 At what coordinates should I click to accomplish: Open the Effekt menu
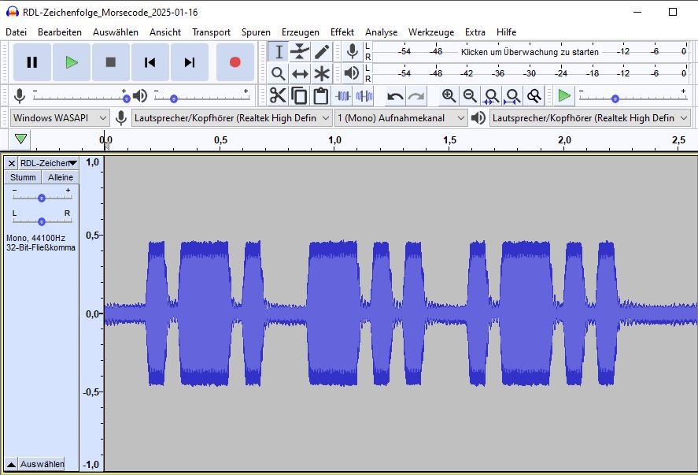[342, 32]
